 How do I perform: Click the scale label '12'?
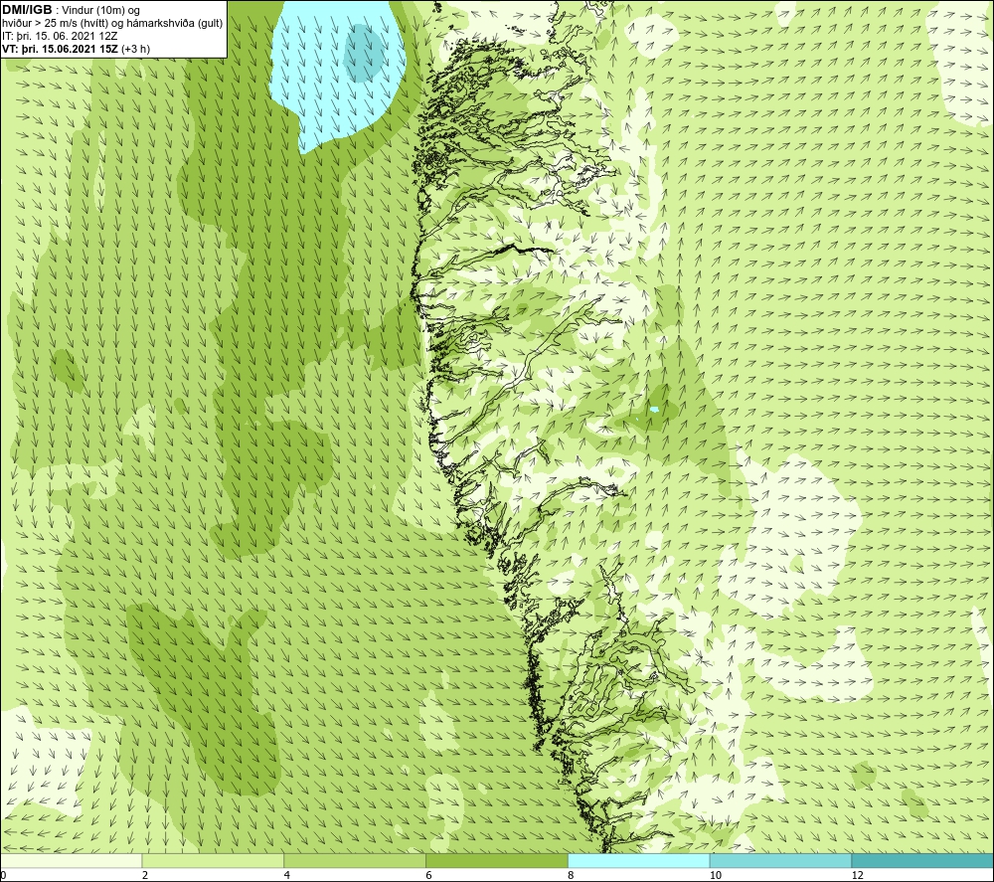pyautogui.click(x=858, y=875)
